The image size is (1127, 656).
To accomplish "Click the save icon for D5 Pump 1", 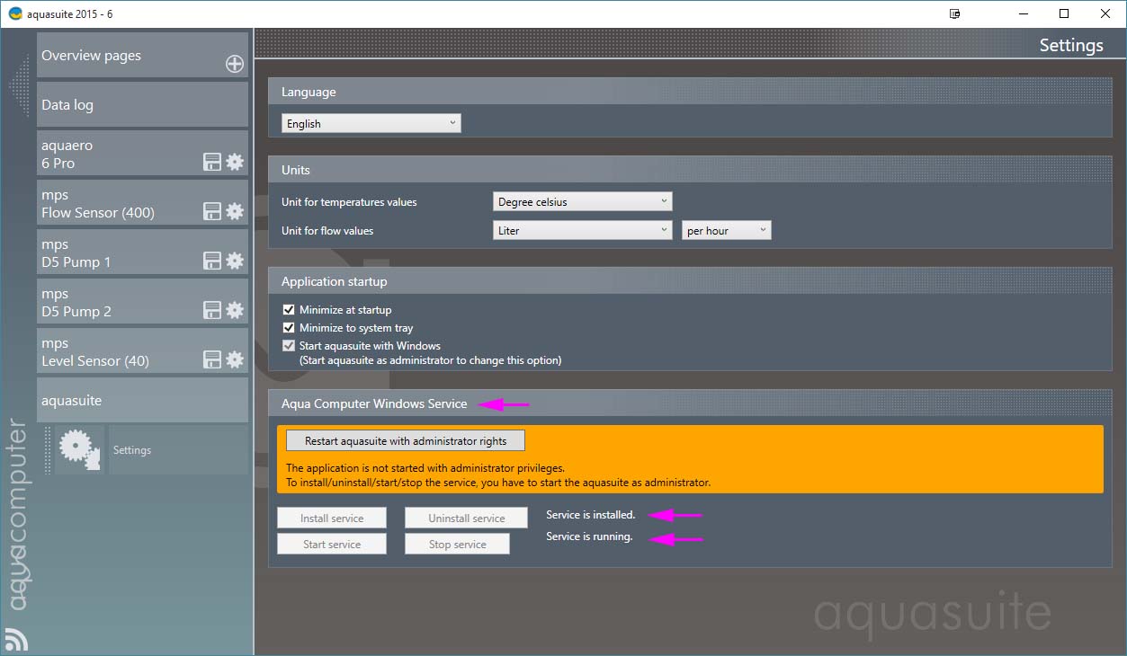I will pos(212,261).
